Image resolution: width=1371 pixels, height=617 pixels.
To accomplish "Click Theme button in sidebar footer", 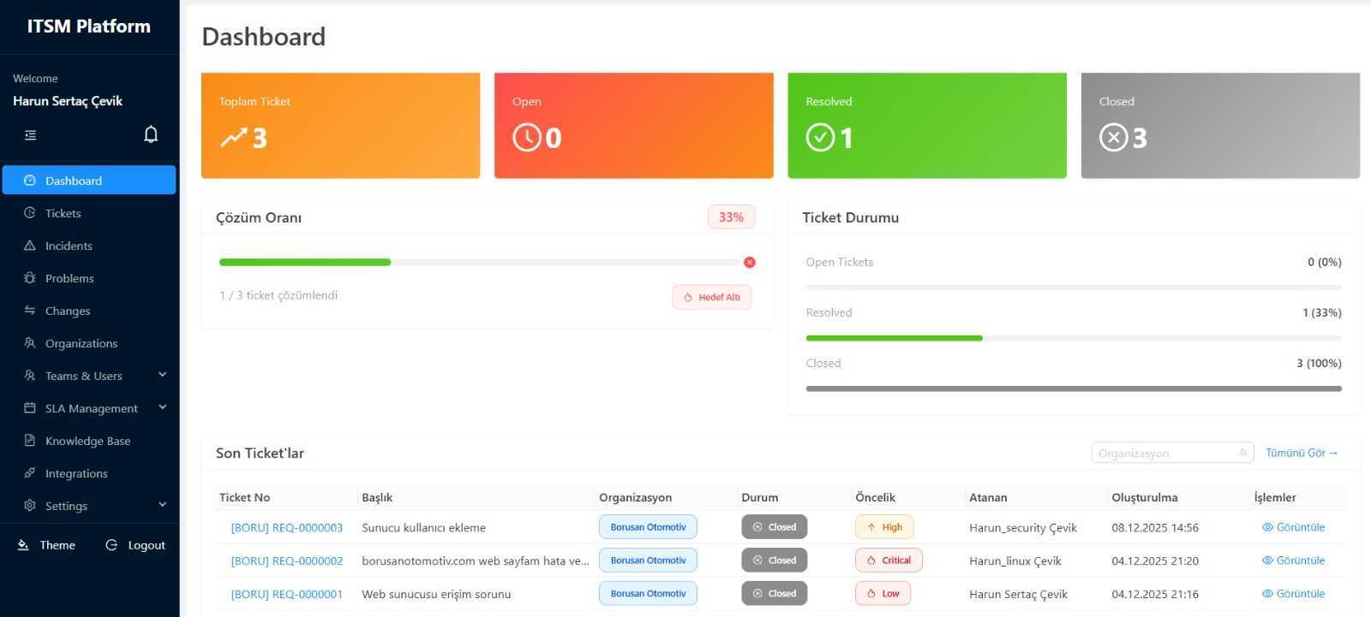I will (x=47, y=545).
